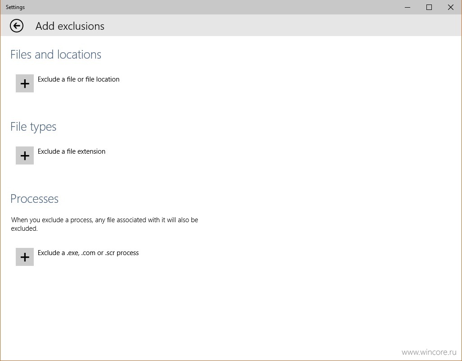Image resolution: width=462 pixels, height=361 pixels.
Task: Select 'Exclude a file or file location' label
Action: [x=78, y=79]
